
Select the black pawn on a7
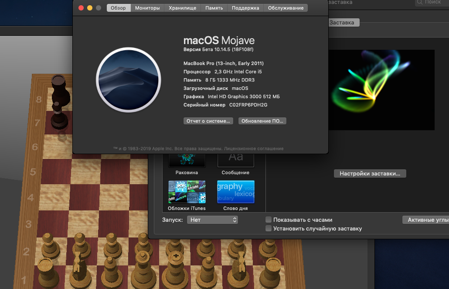[59, 116]
